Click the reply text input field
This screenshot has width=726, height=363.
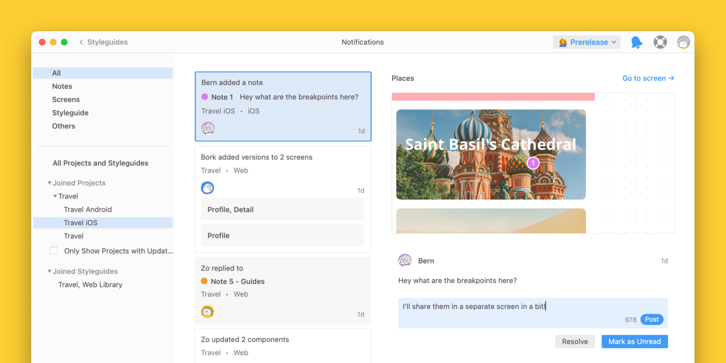pos(533,313)
